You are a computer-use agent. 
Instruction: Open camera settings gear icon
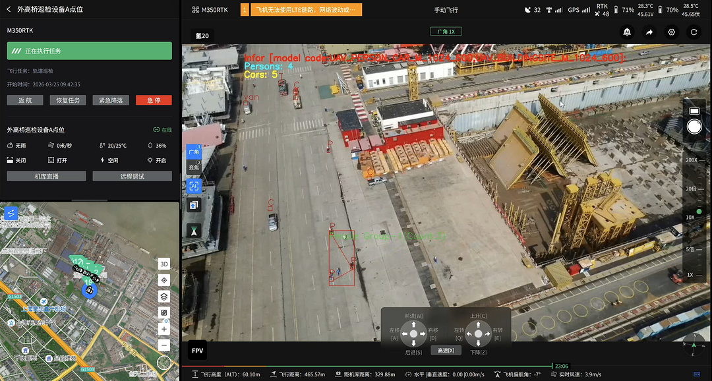pyautogui.click(x=671, y=32)
